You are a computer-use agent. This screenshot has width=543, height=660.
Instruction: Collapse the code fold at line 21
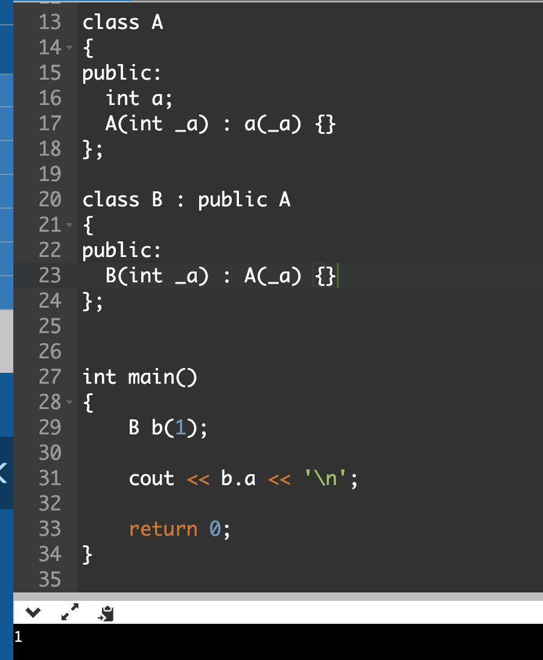point(69,225)
